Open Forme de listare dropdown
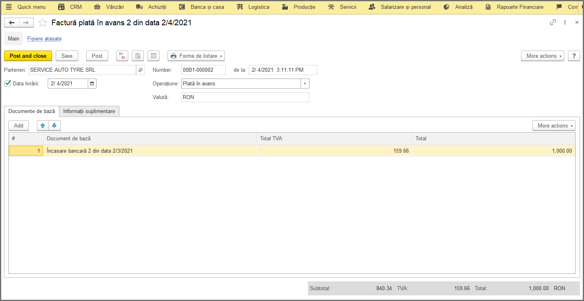Screen dimensions: 584x301 pos(196,56)
